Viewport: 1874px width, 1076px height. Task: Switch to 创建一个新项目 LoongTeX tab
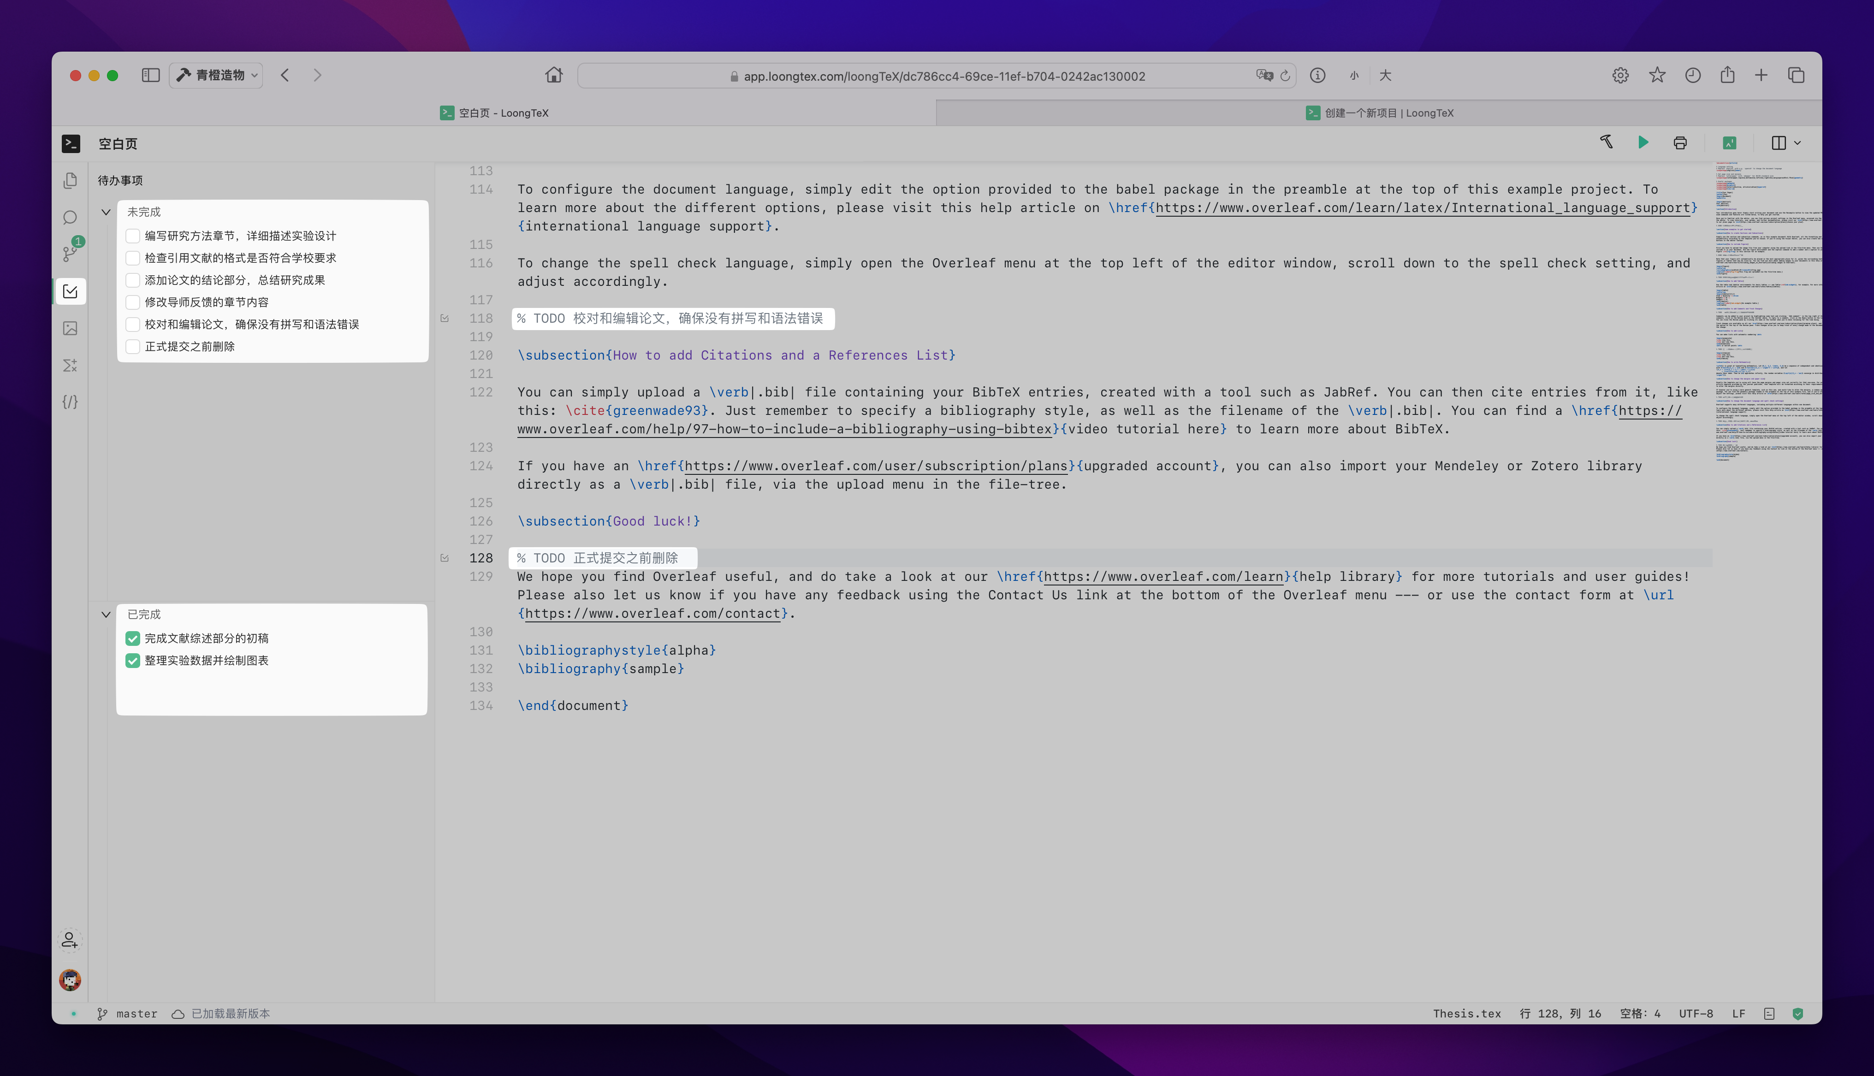1379,113
